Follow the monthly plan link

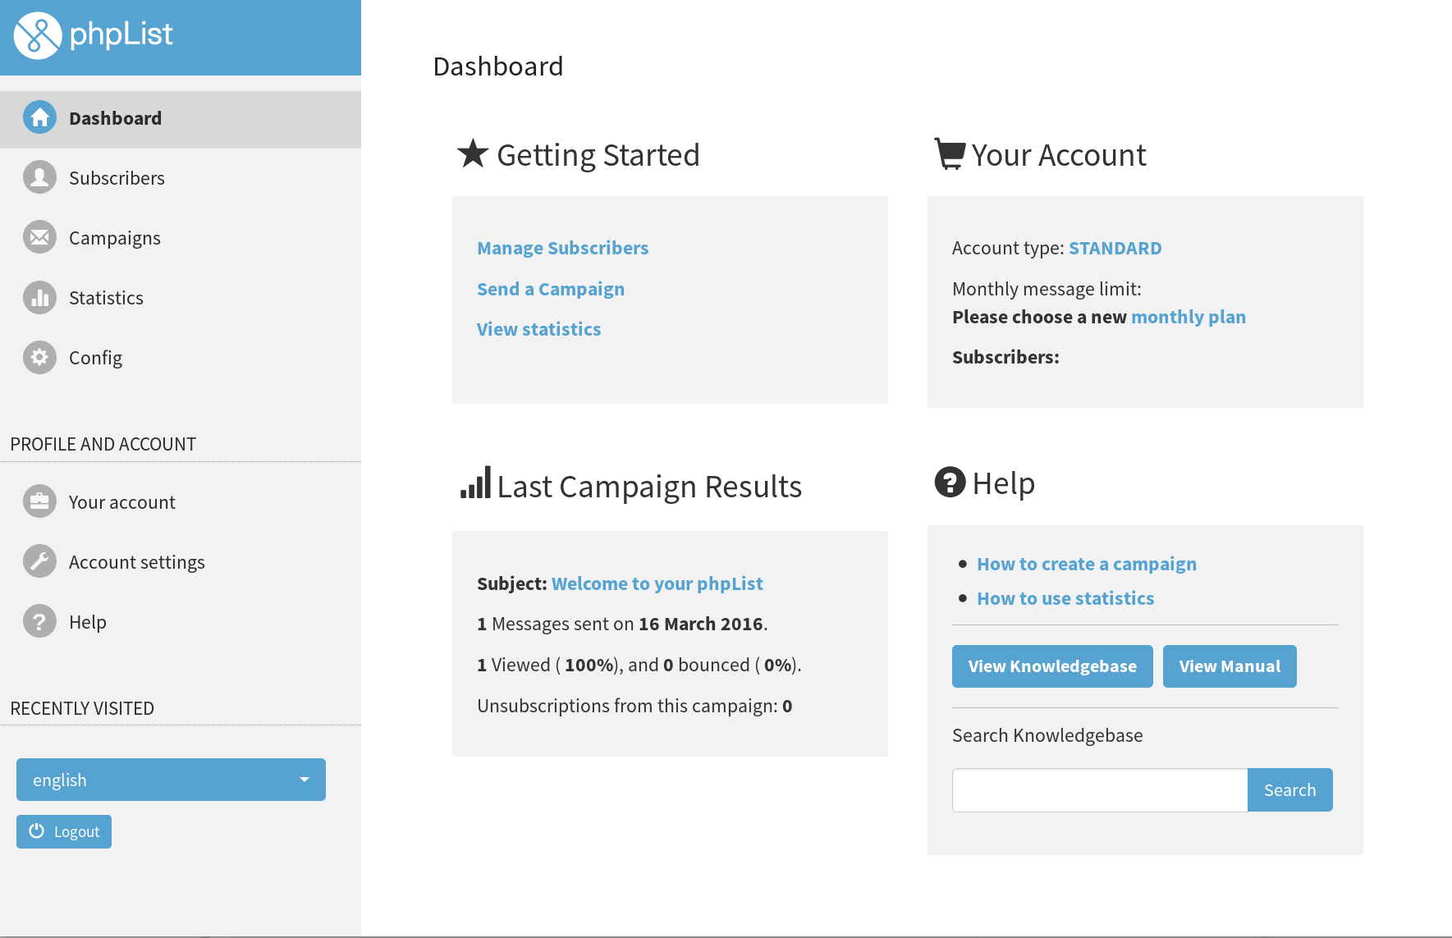pos(1189,317)
